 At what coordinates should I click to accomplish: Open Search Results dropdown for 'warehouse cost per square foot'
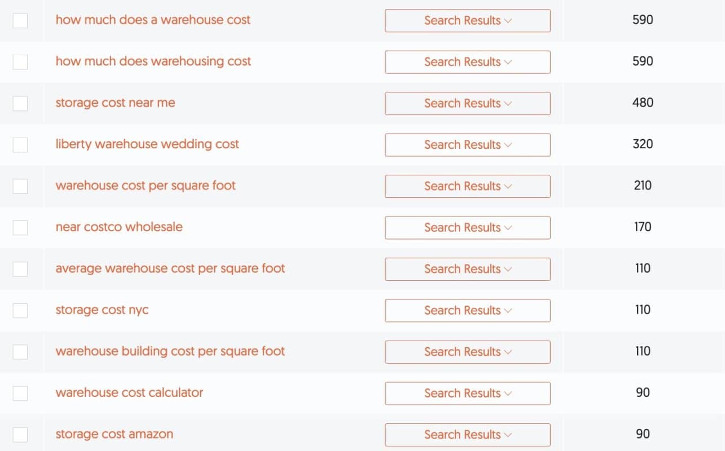[467, 186]
